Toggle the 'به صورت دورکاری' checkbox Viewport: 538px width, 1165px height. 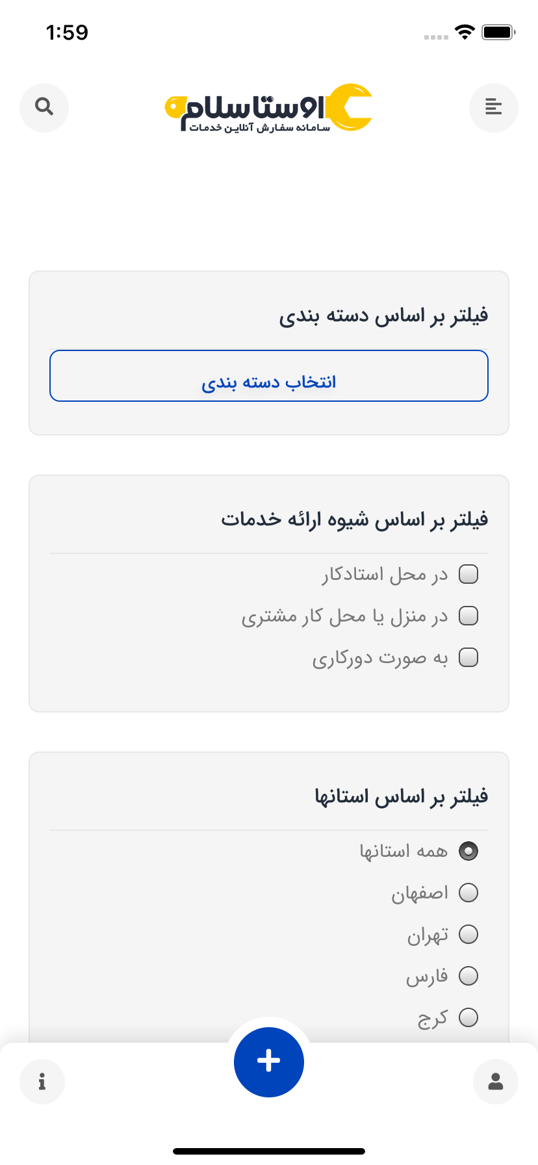(468, 657)
